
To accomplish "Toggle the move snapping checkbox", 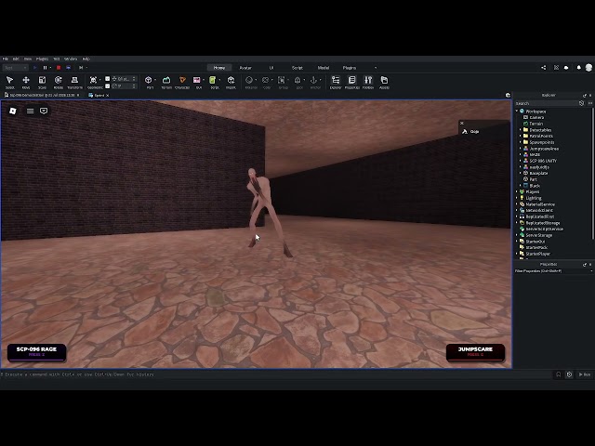I will (x=108, y=79).
